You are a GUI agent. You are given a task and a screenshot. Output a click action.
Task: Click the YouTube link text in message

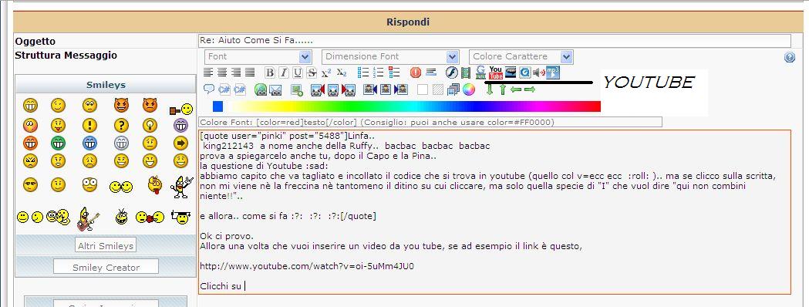click(x=307, y=266)
